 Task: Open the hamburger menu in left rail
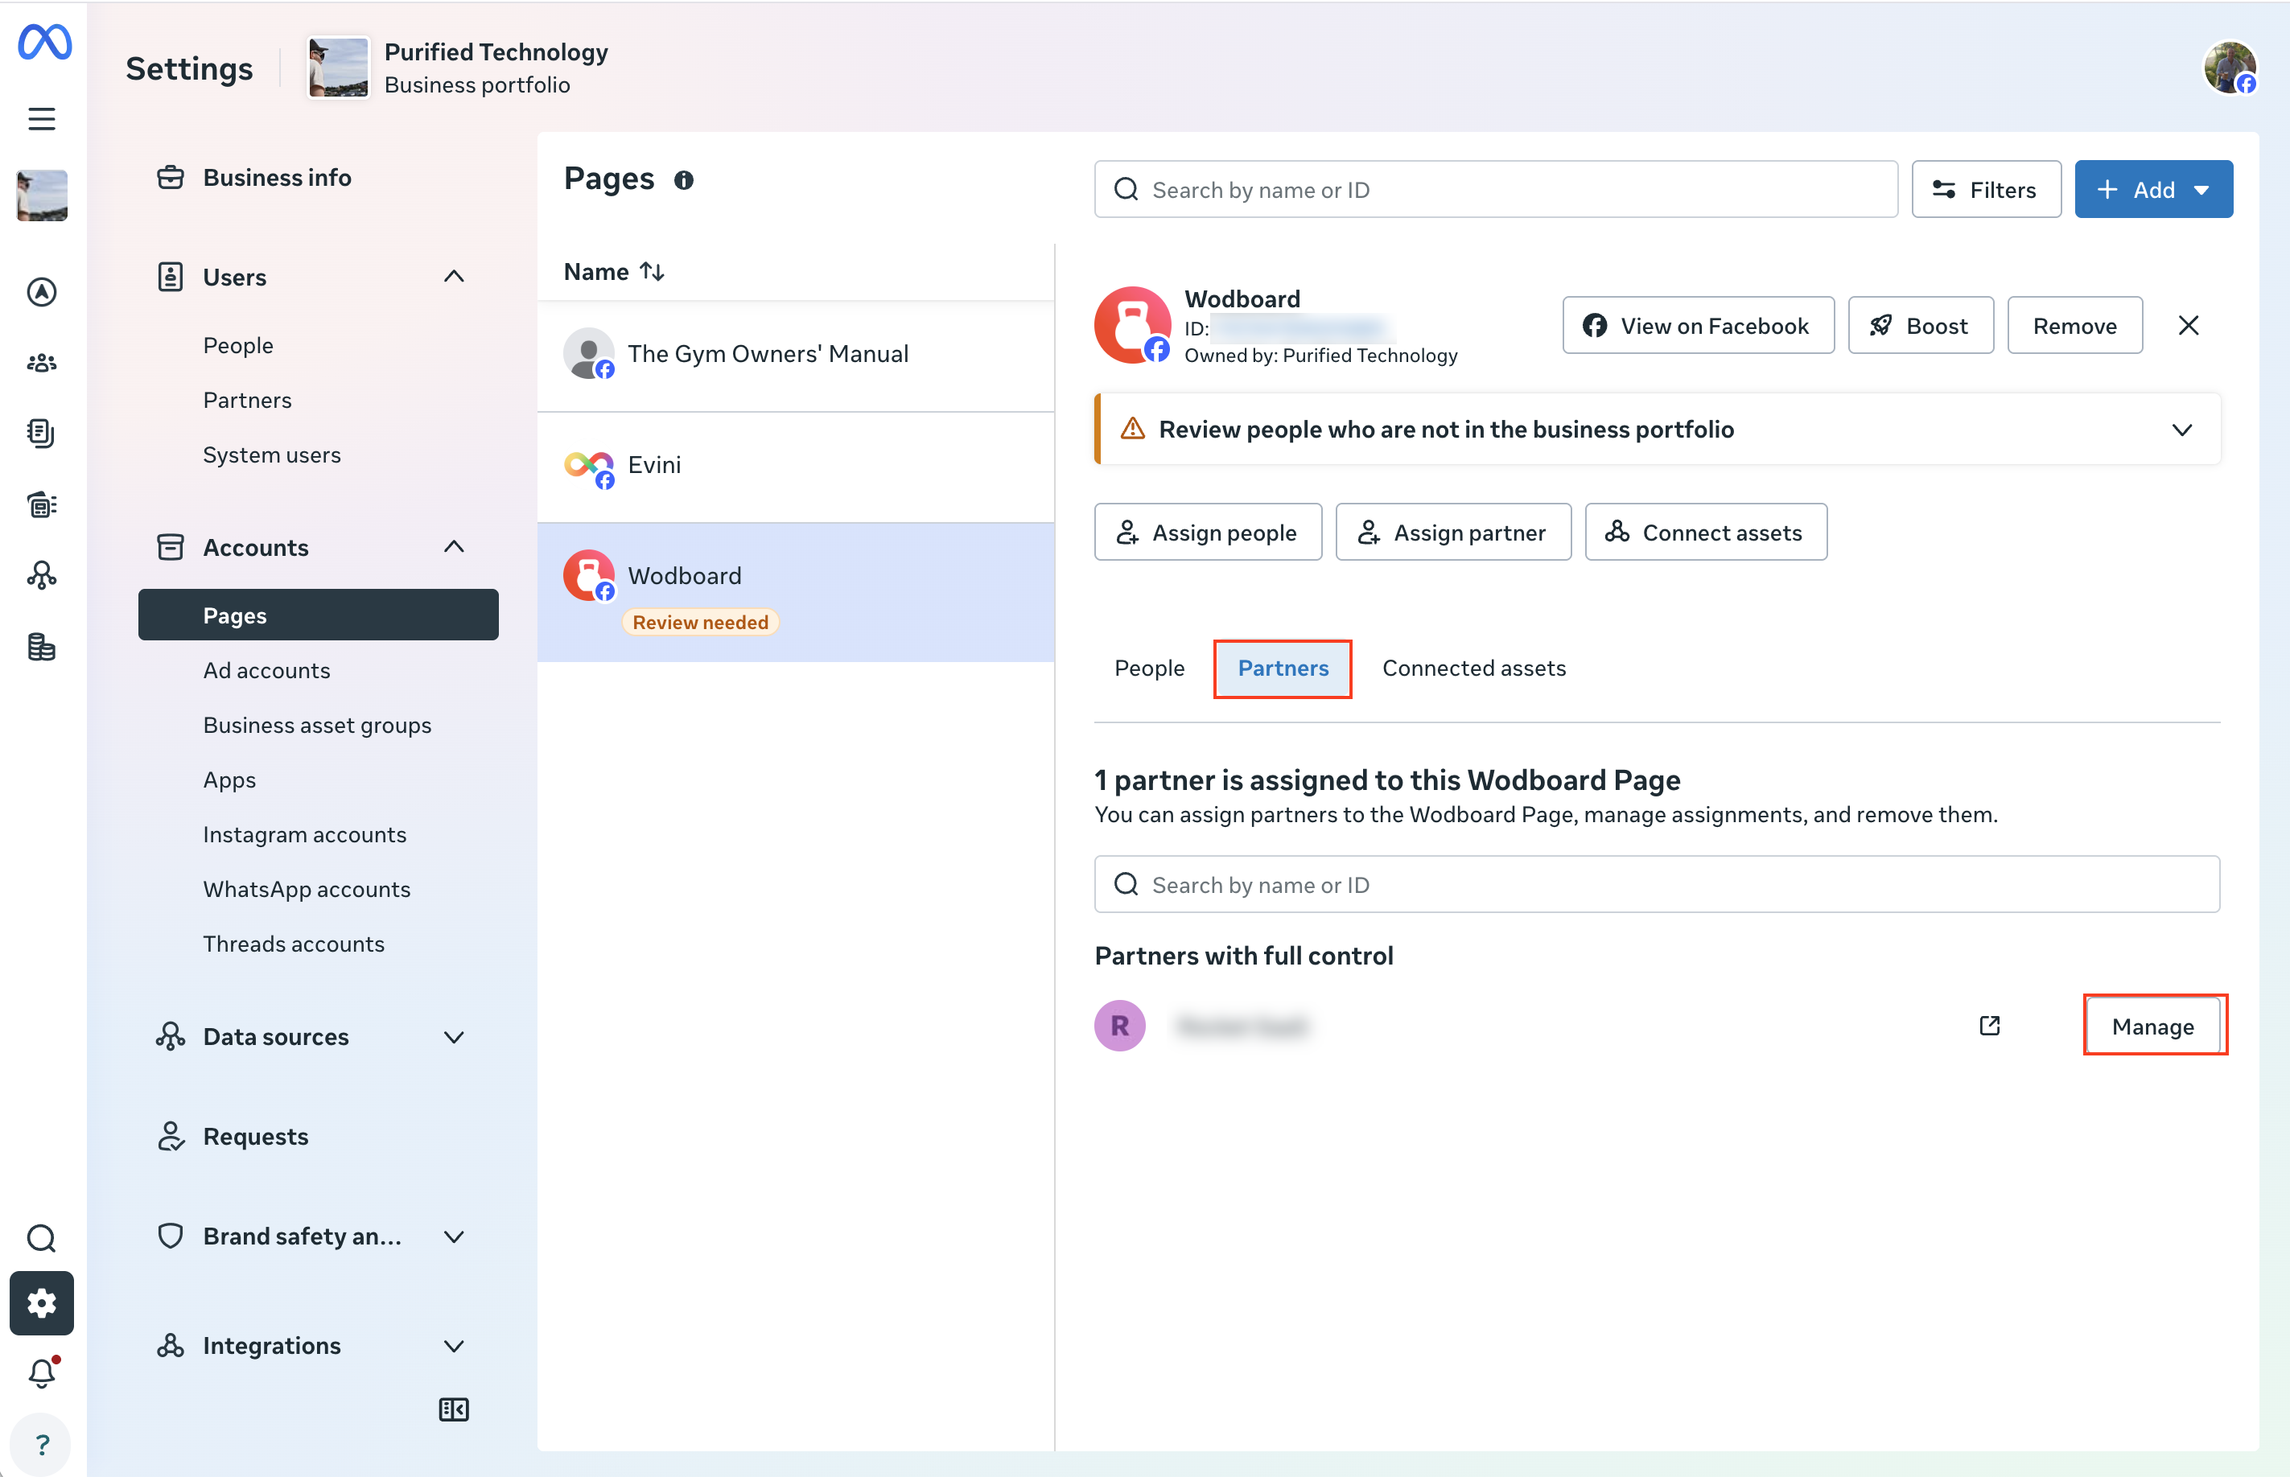pos(41,119)
